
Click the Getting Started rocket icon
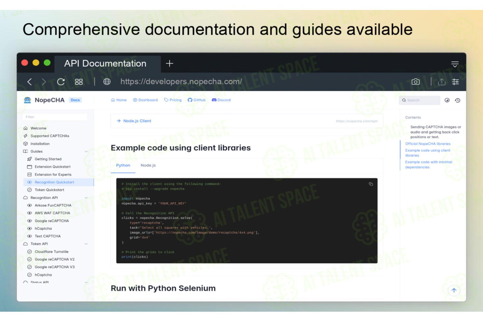pyautogui.click(x=30, y=159)
